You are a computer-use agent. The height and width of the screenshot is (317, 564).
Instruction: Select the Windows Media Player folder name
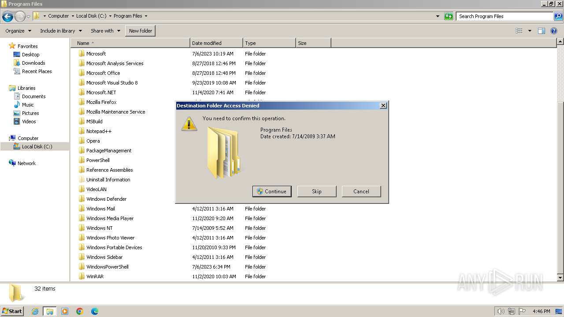(x=110, y=218)
